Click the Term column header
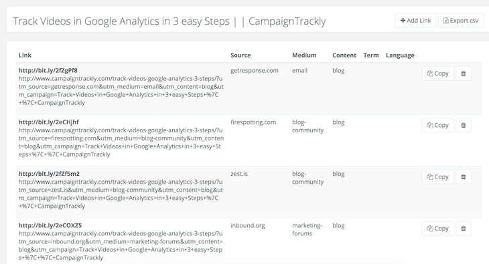489x264 pixels. tap(371, 55)
